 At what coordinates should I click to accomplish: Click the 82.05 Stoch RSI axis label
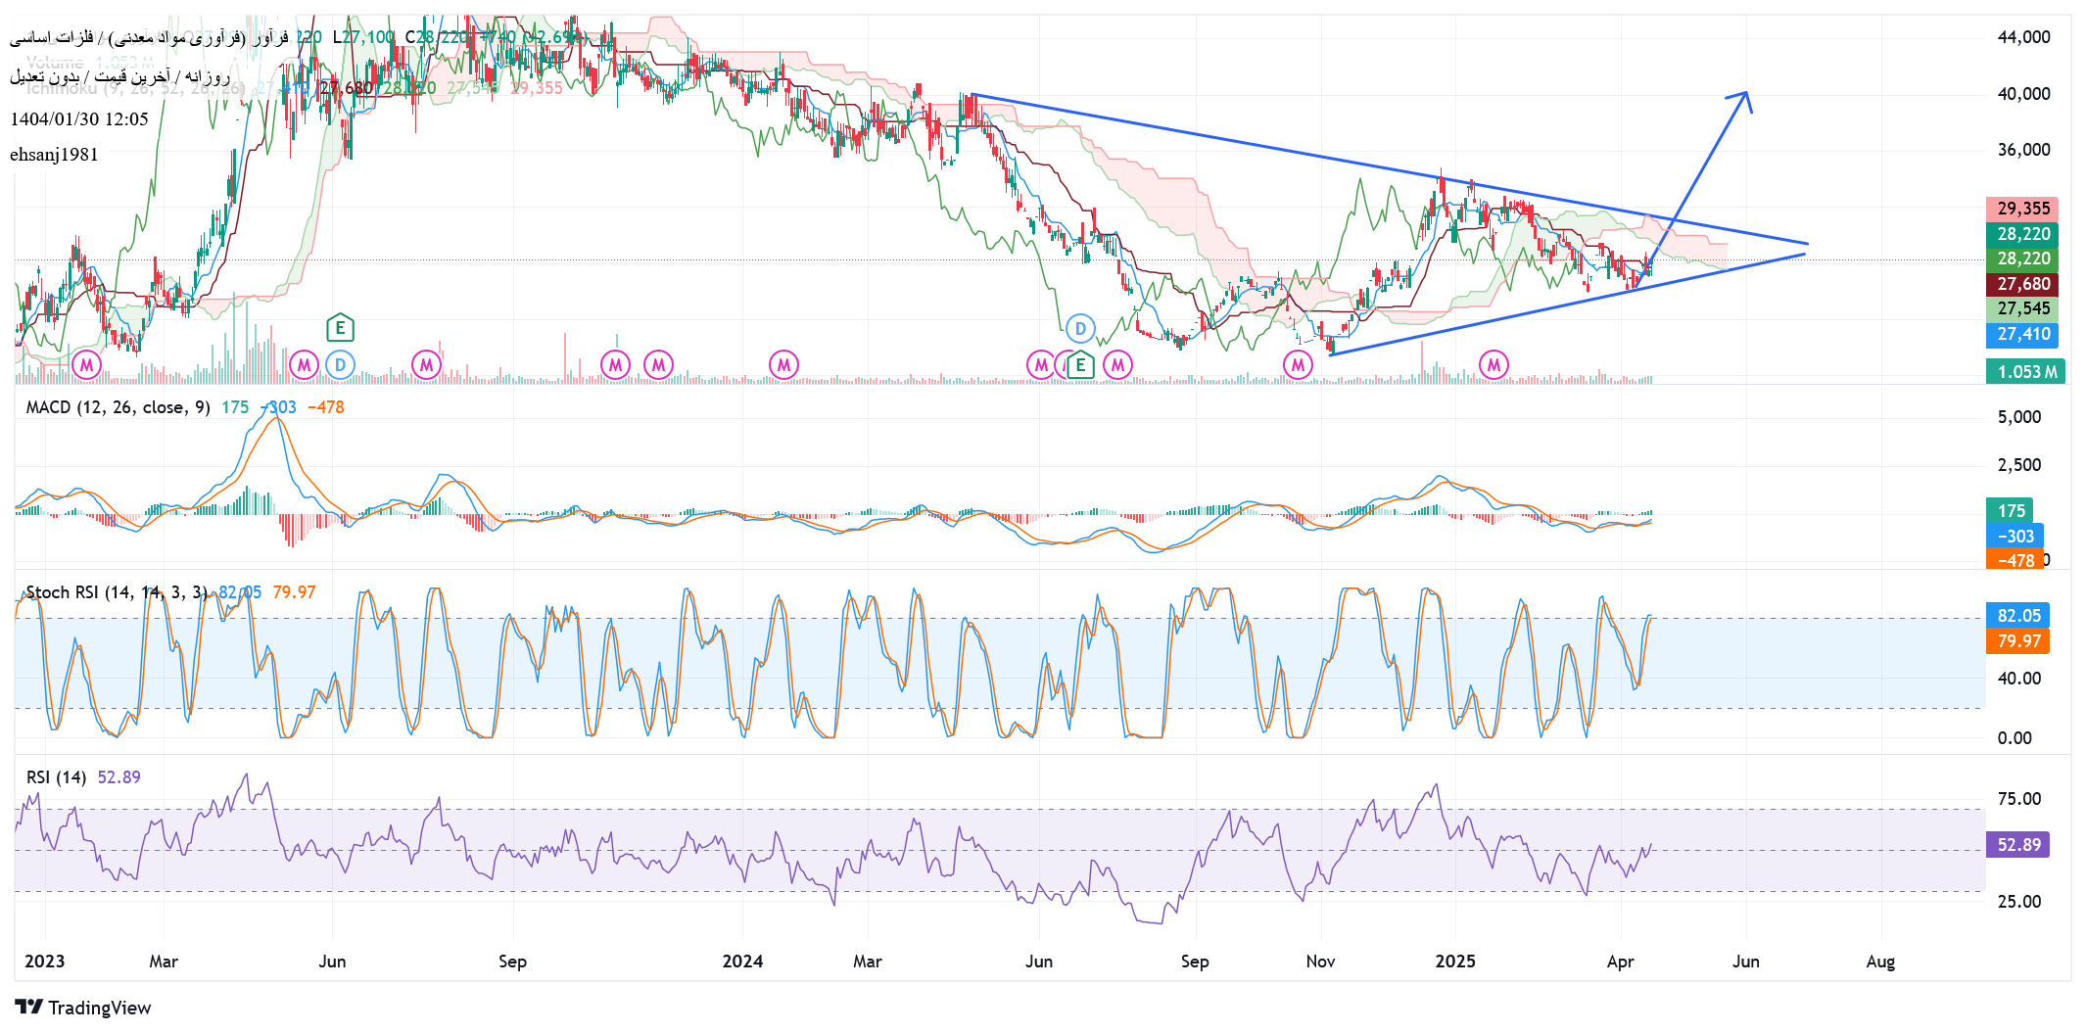point(2017,616)
